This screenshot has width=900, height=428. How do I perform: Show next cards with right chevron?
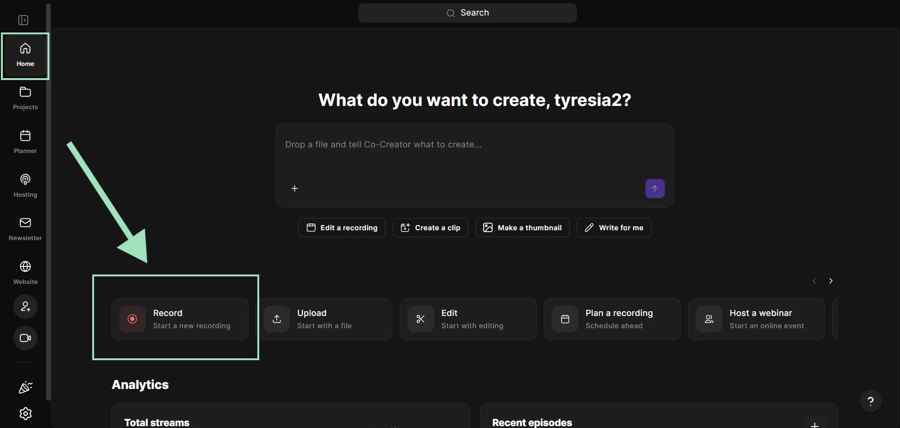point(831,281)
